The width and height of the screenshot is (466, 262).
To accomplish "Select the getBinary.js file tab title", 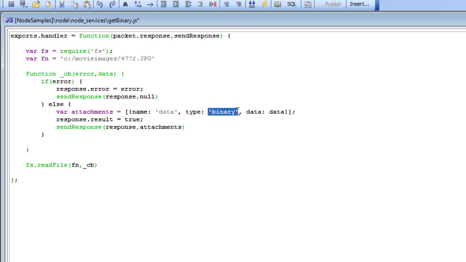I will 77,20.
